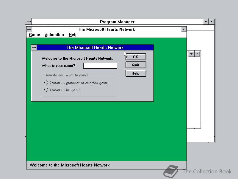Confirm the name with the OK button

(x=136, y=57)
